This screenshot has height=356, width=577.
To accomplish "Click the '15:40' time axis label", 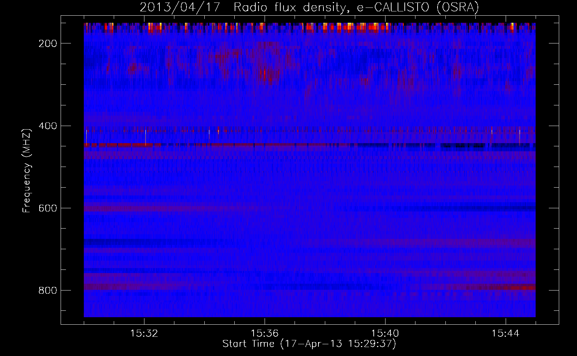I will pyautogui.click(x=385, y=334).
